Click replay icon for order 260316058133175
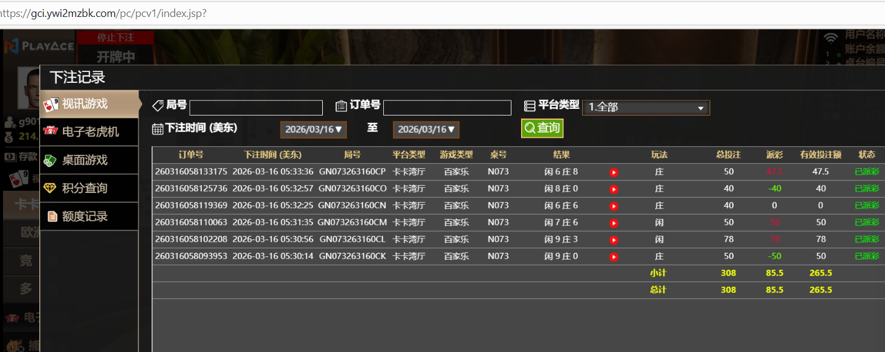Viewport: 885px width, 352px height. [x=614, y=172]
